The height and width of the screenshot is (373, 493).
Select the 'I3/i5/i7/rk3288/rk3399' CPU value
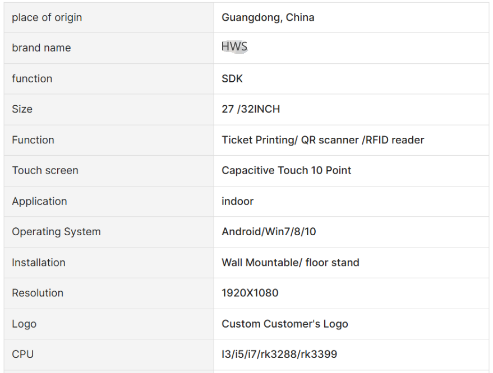point(279,355)
